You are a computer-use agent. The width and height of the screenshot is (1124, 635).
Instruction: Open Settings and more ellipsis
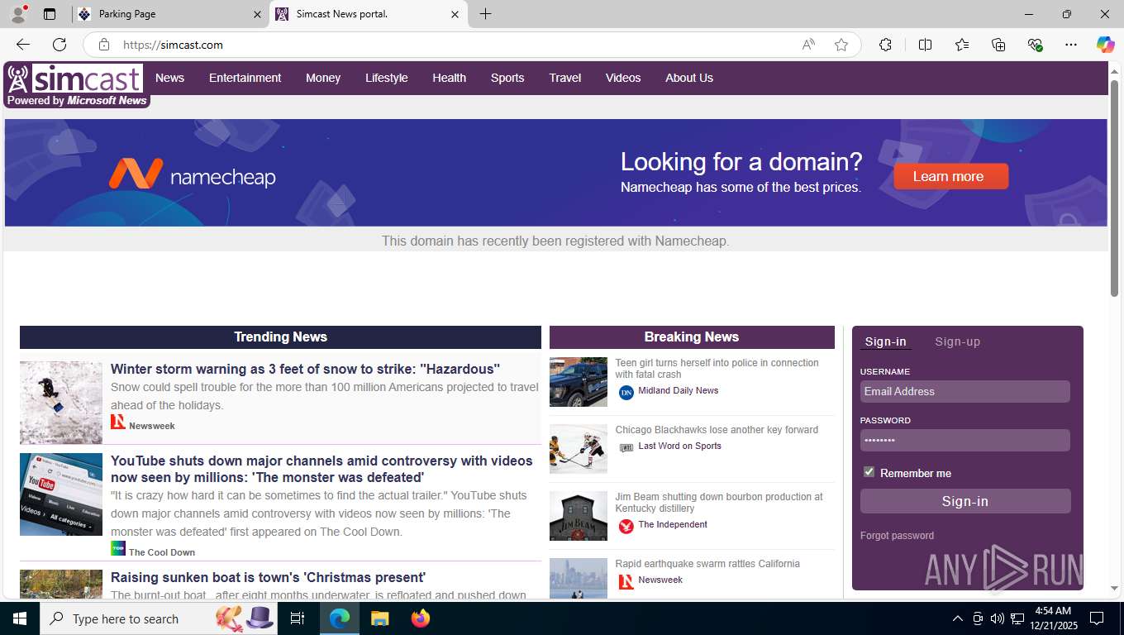pyautogui.click(x=1071, y=45)
